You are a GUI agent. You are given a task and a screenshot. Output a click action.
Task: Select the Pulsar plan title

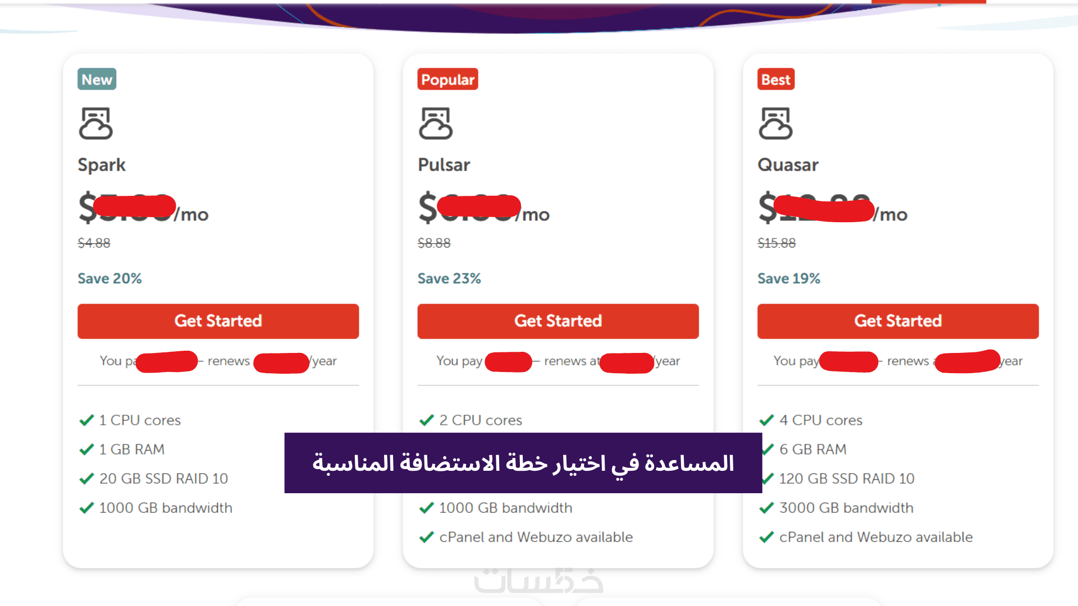pos(444,165)
